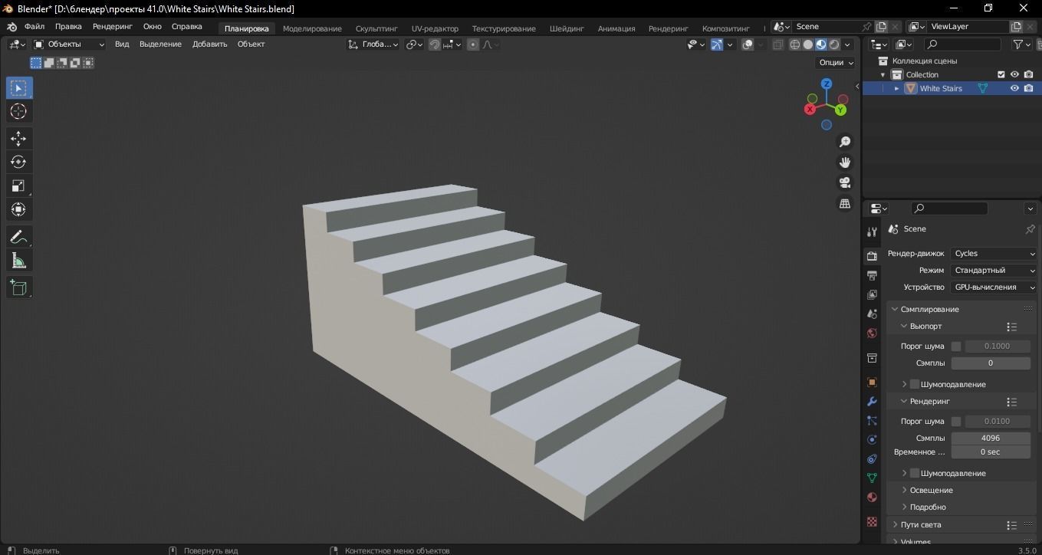Open the Правка menu
This screenshot has height=555, width=1042.
(68, 26)
